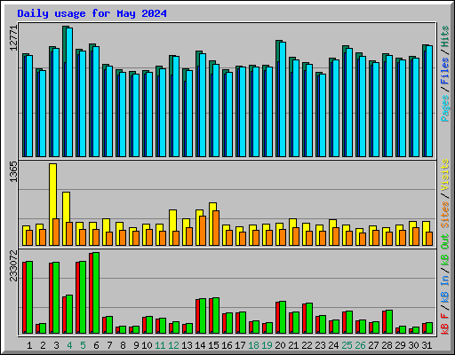Click day 29 on the date axis
455x355 pixels.
(x=400, y=345)
